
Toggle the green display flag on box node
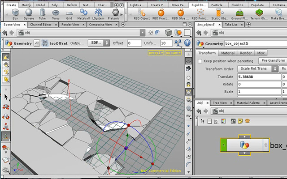(x=223, y=145)
